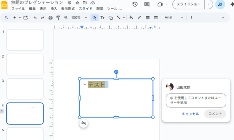Click the approval status icon by title
Screen dimensions: 234x140
point(70,3)
